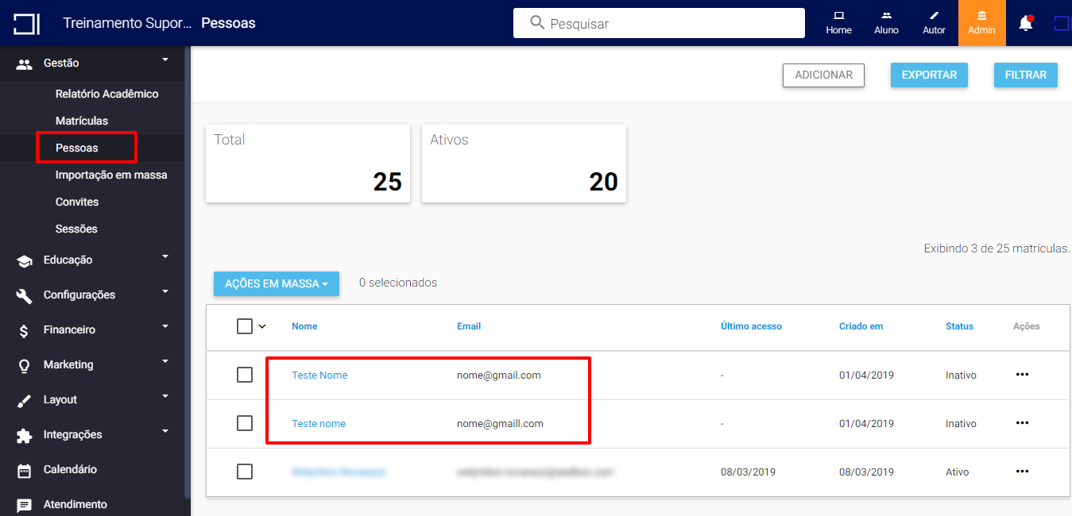Open the Ações em Massa dropdown
The width and height of the screenshot is (1072, 516).
[277, 283]
